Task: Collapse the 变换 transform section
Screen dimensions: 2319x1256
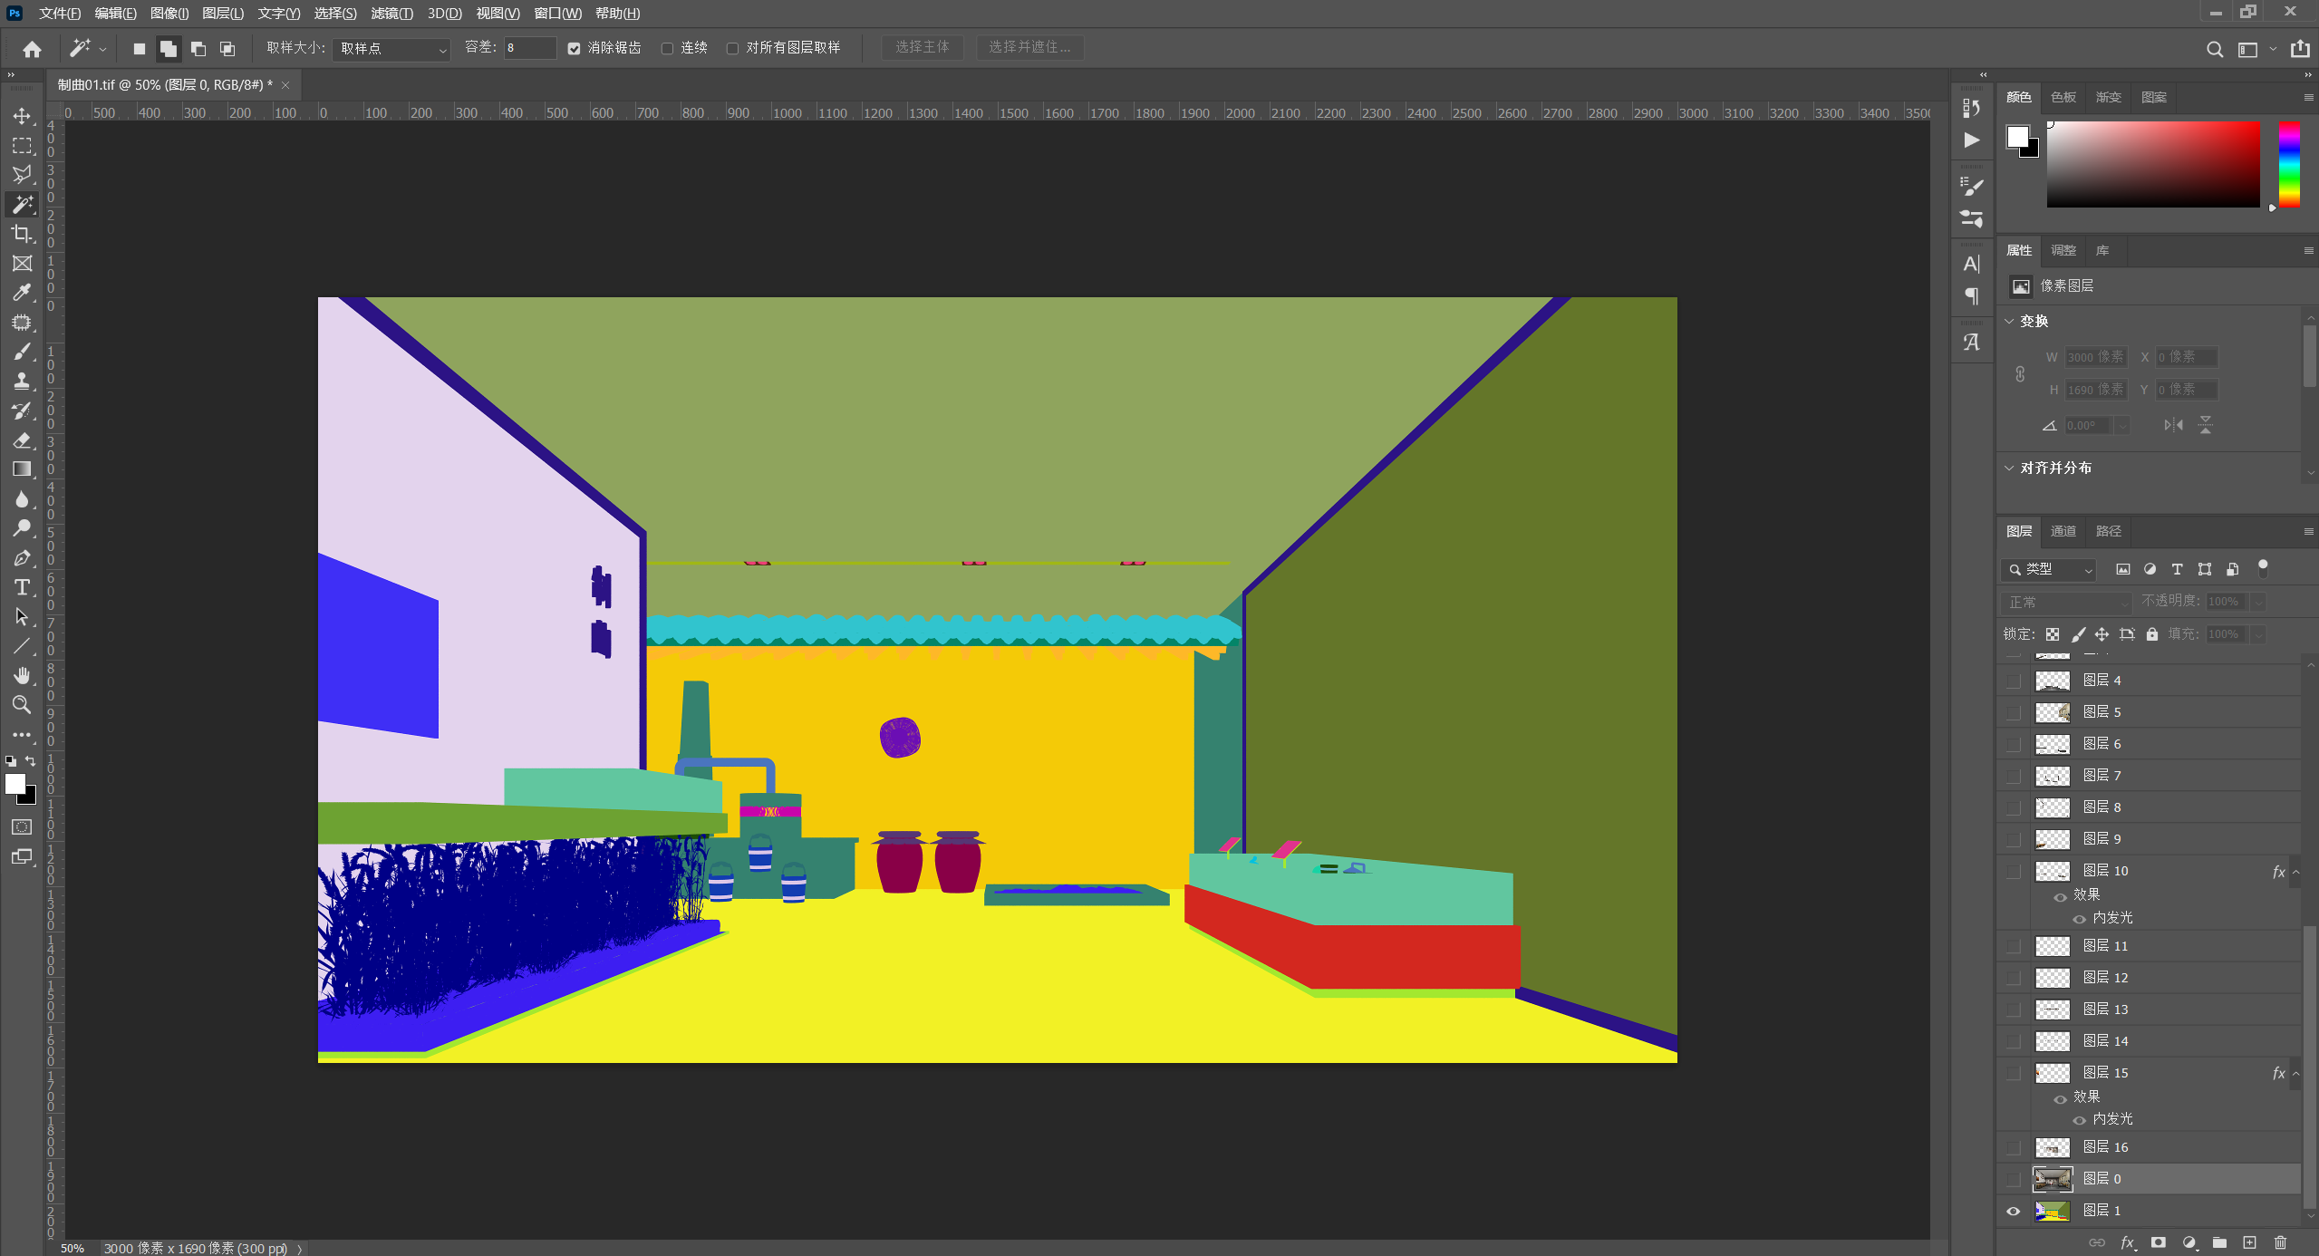Action: [2009, 321]
